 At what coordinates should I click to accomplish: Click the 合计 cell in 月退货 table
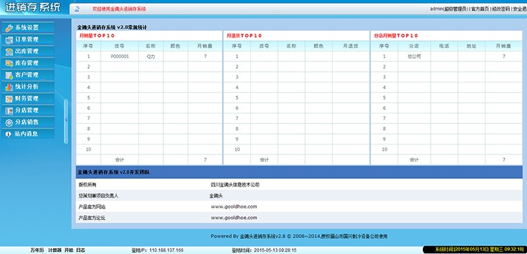tap(264, 160)
